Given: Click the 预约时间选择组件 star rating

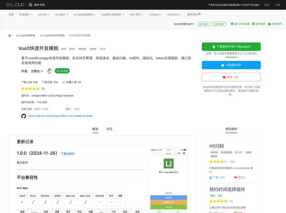Looking at the screenshot, I should pos(218,201).
